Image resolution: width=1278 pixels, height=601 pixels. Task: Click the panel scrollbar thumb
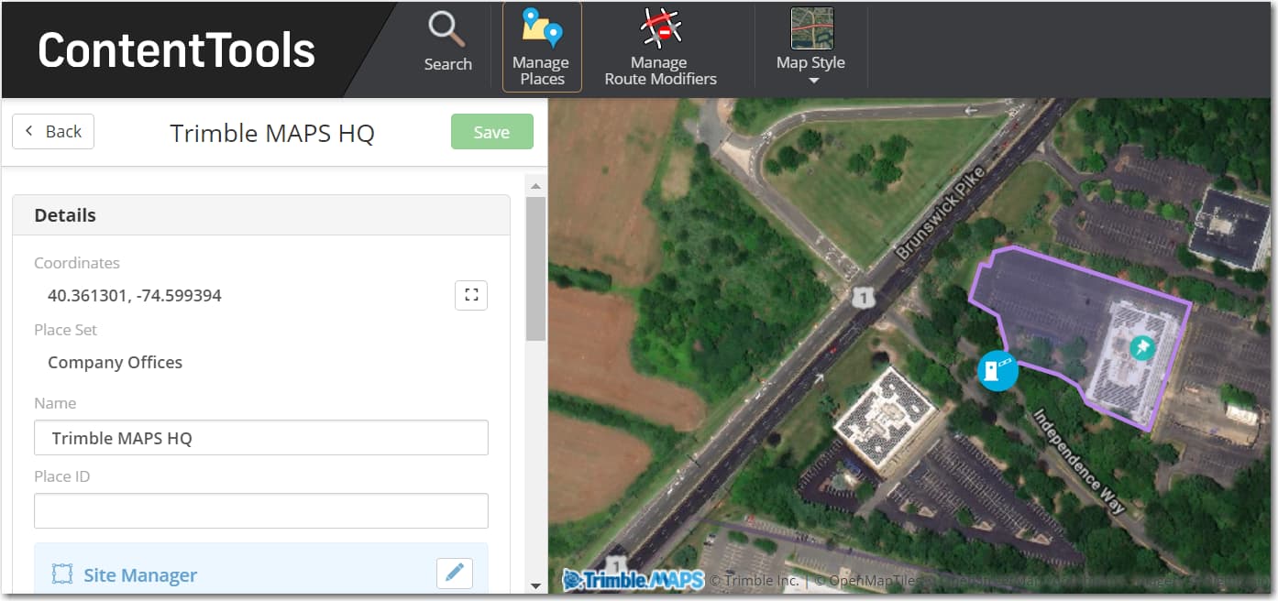point(536,268)
